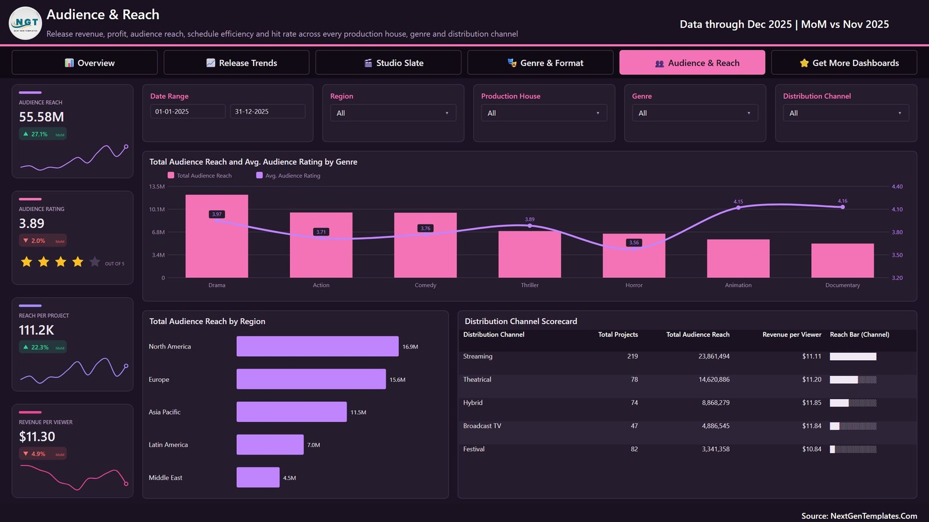Select the Audience & Reach tab

pos(692,63)
